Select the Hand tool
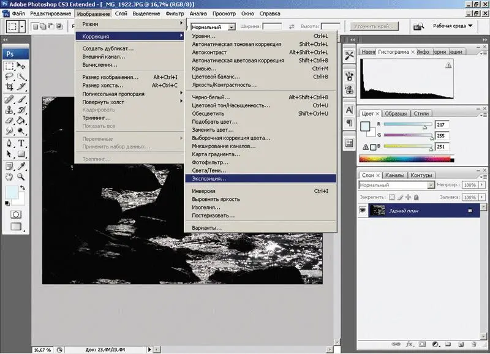This screenshot has width=490, height=354. pyautogui.click(x=9, y=177)
